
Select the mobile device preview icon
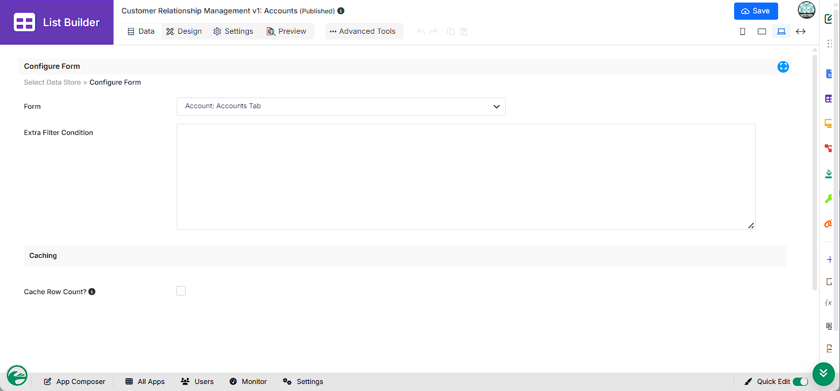coord(742,31)
